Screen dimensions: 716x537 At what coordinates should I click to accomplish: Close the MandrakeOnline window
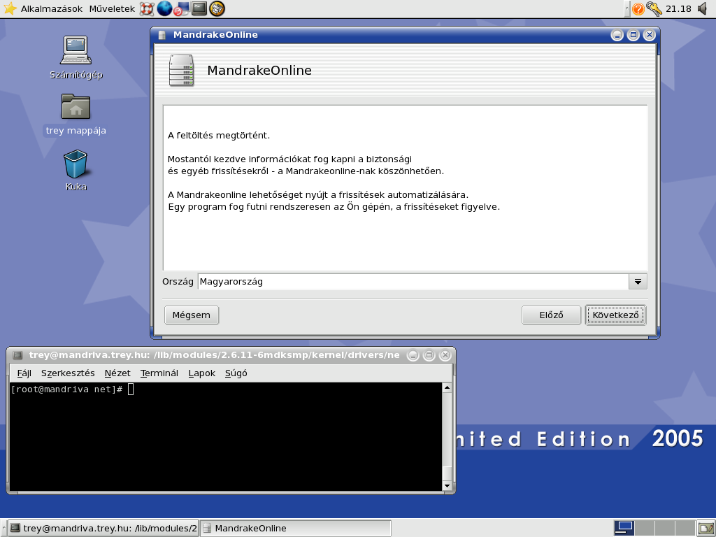pyautogui.click(x=650, y=35)
